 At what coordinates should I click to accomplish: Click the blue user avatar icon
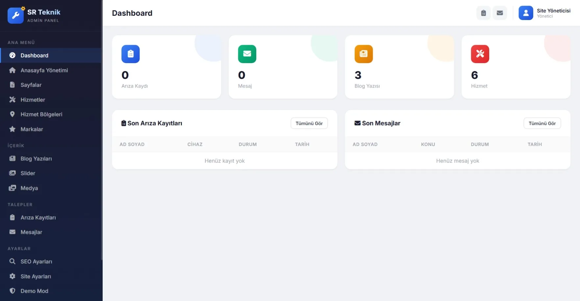coord(526,13)
